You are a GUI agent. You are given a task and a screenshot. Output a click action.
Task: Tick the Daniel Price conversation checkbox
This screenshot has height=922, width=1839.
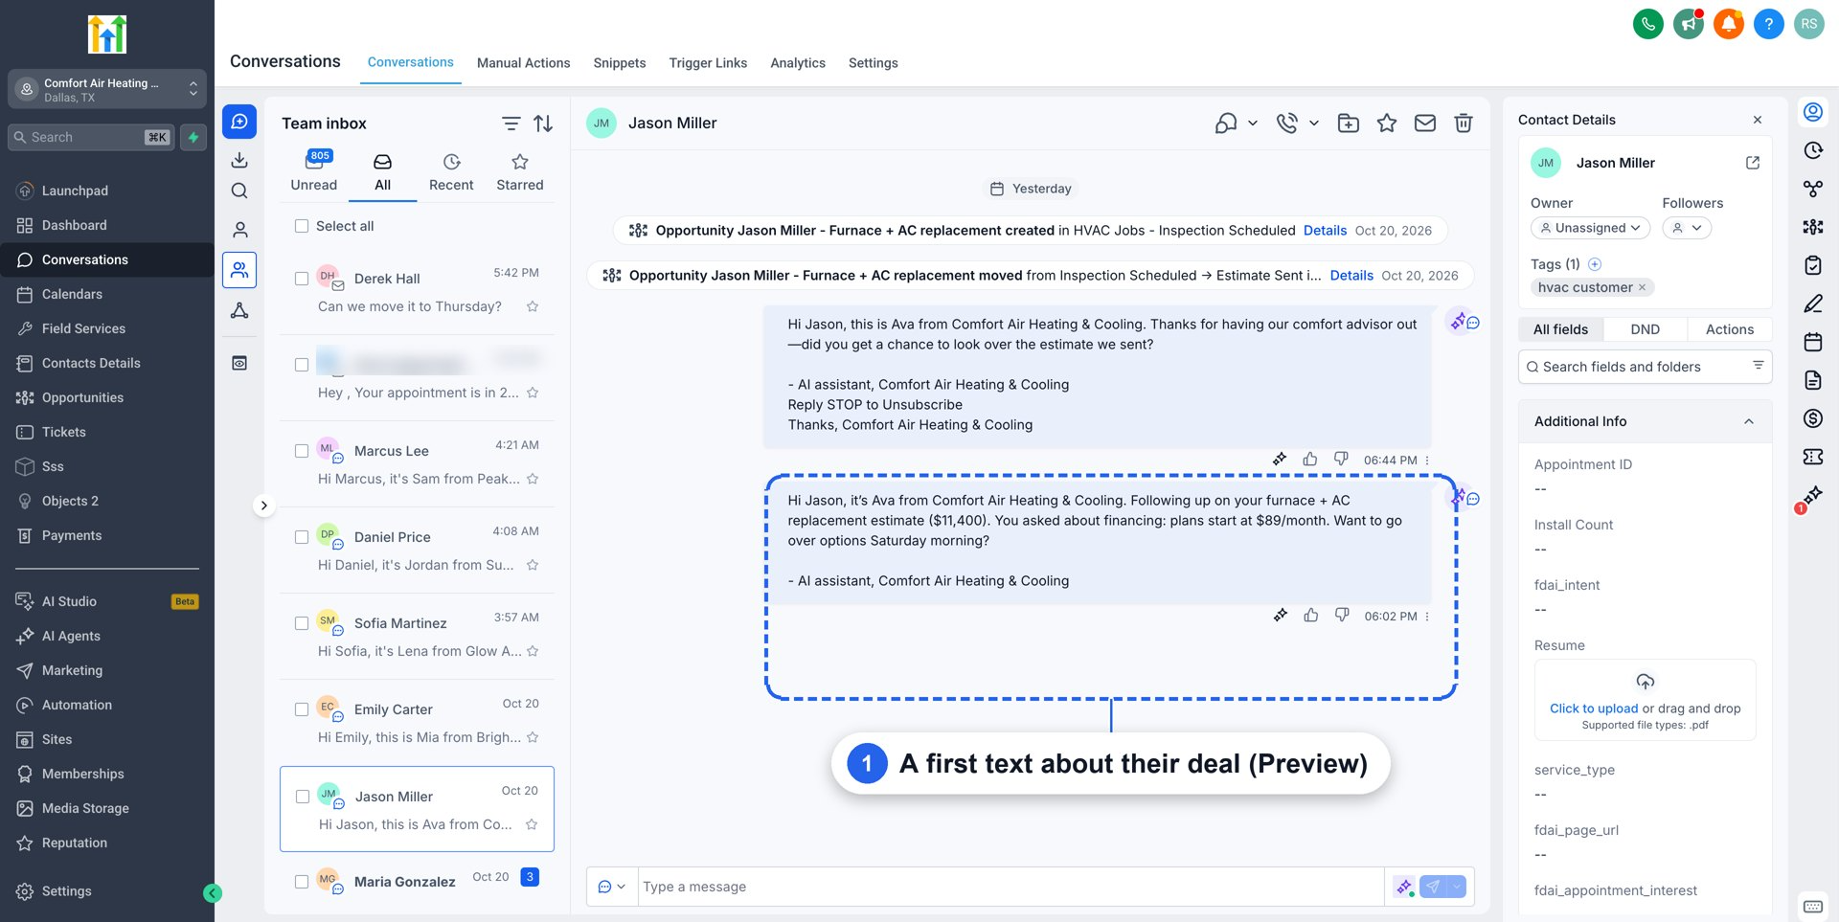[302, 537]
